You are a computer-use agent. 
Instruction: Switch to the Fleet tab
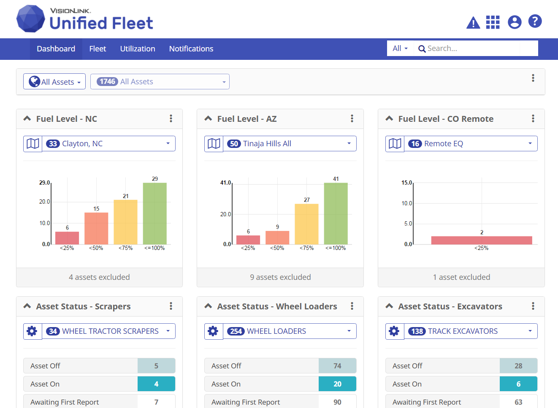[98, 49]
